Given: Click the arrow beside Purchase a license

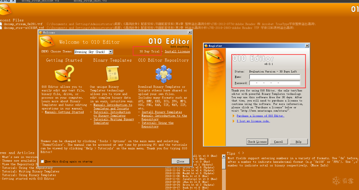Looking at the screenshot, I should pos(234,116).
